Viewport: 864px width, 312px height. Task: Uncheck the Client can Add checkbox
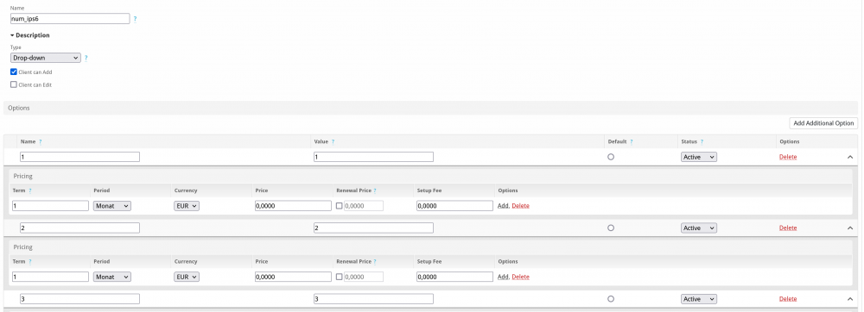tap(14, 72)
